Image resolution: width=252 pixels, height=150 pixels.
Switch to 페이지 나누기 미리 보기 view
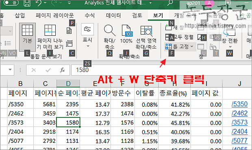click(x=50, y=37)
